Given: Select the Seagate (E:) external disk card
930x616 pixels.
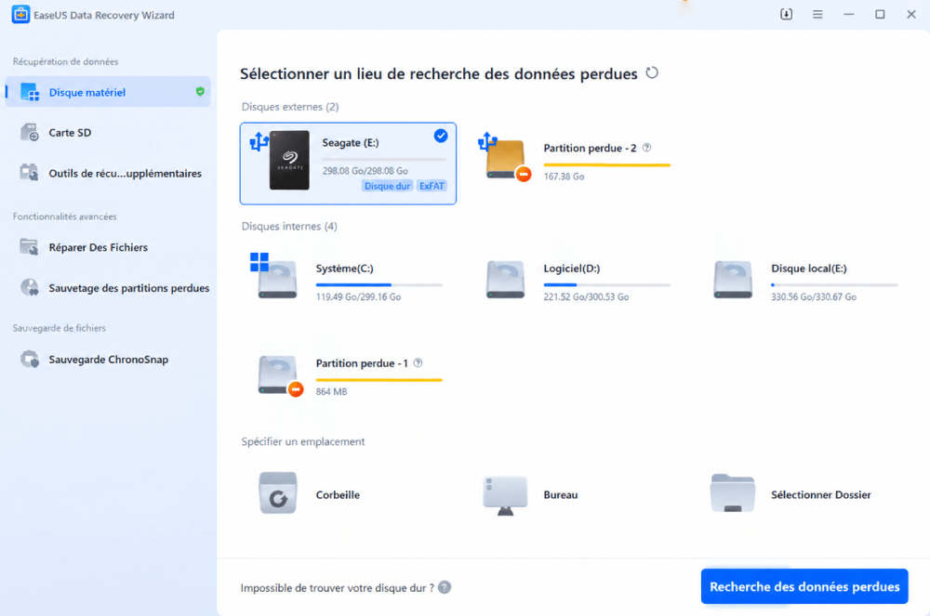Looking at the screenshot, I should (348, 164).
